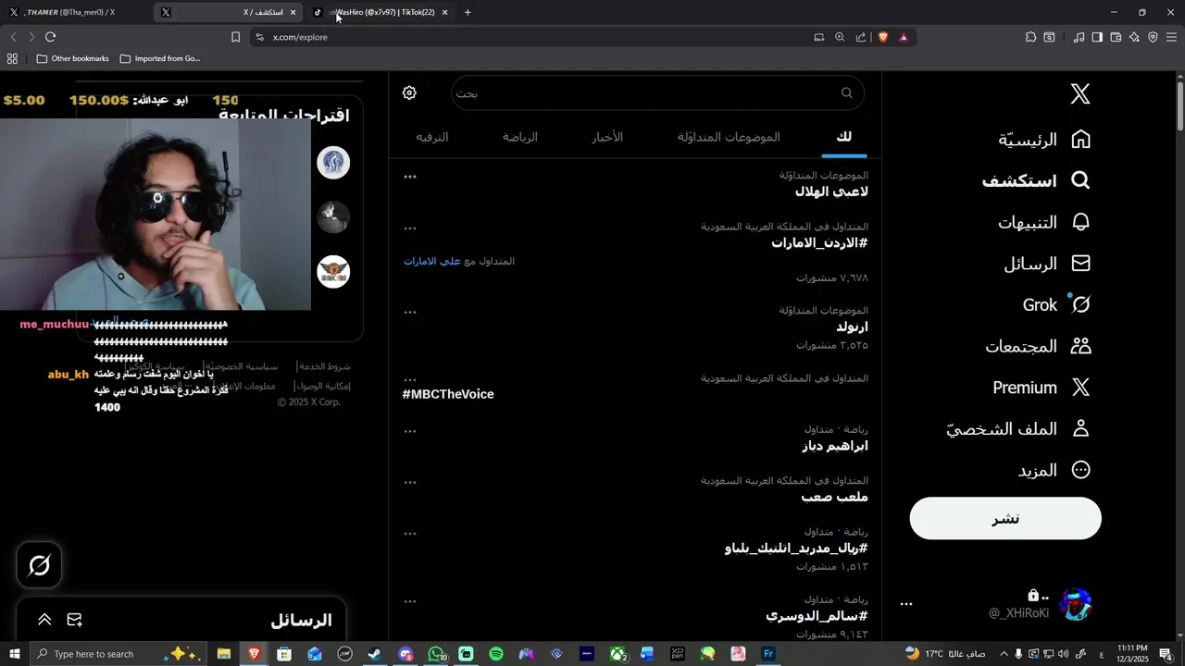Open Brave Wallet toolbar icon
Screen dimensions: 1185x666
click(x=1116, y=37)
